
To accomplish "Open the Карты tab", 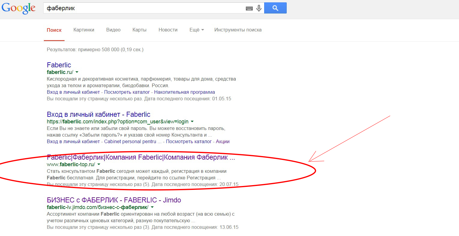I will click(139, 30).
